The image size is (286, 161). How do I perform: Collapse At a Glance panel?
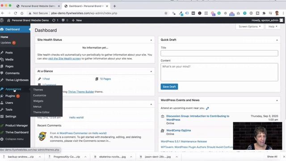click(151, 72)
